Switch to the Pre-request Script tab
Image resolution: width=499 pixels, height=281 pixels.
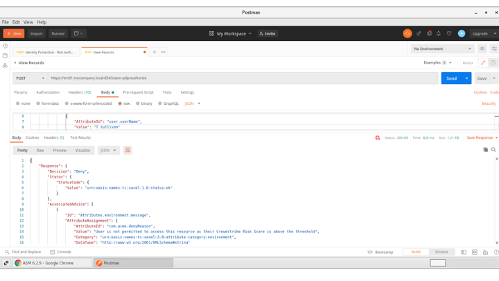139,92
